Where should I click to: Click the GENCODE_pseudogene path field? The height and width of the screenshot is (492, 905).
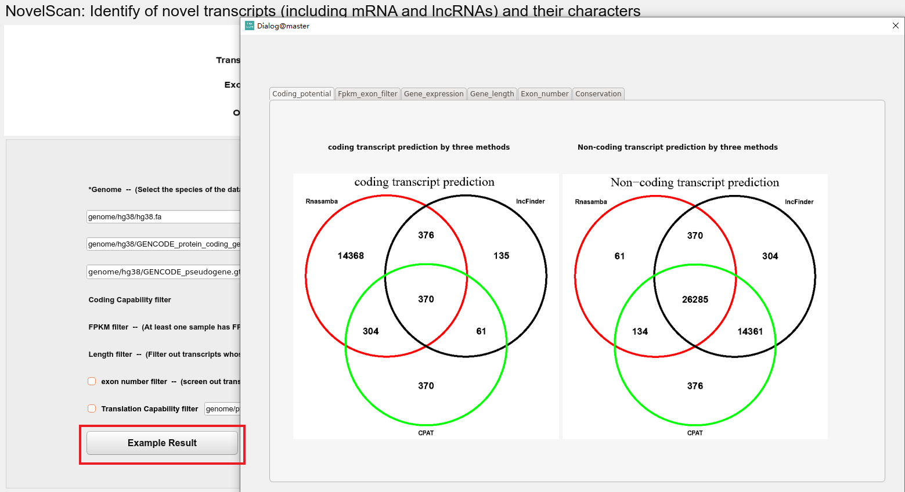(x=163, y=272)
